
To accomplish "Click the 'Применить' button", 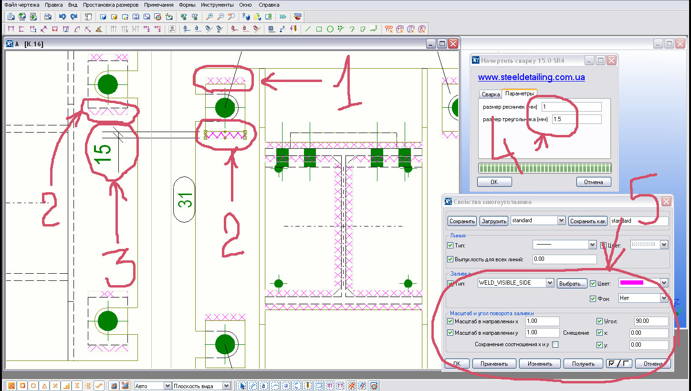I will tap(494, 364).
